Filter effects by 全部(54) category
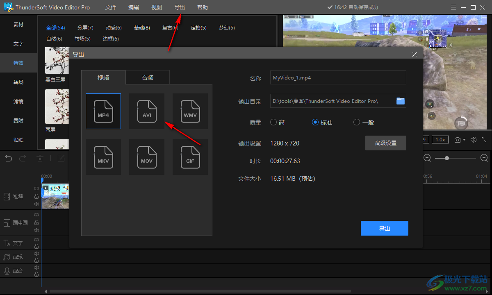 pyautogui.click(x=56, y=28)
